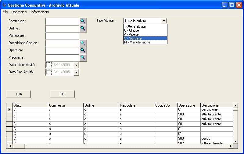Click the horizontal scroll right arrow
This screenshot has width=244, height=154.
[231, 146]
